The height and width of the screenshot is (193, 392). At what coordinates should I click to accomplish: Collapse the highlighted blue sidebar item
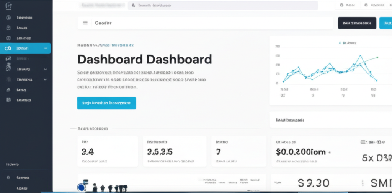pyautogui.click(x=46, y=48)
